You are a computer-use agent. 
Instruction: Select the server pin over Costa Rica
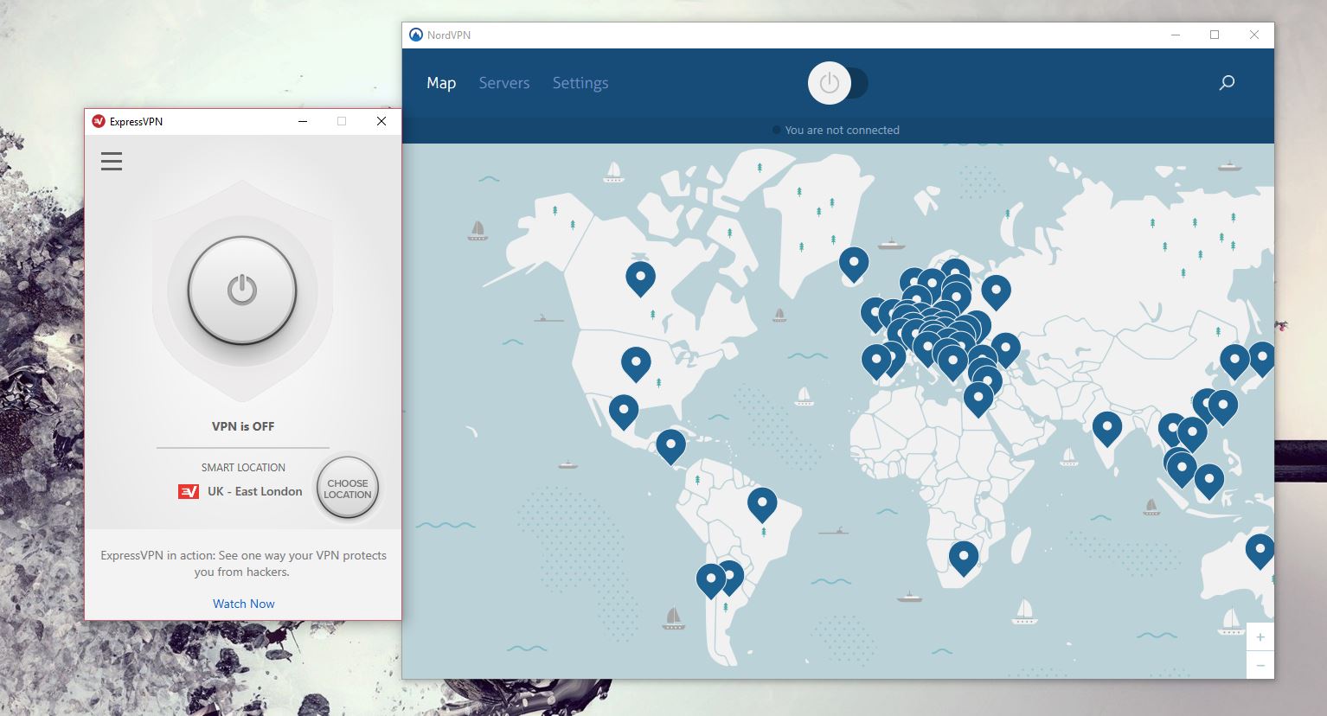[x=670, y=445]
